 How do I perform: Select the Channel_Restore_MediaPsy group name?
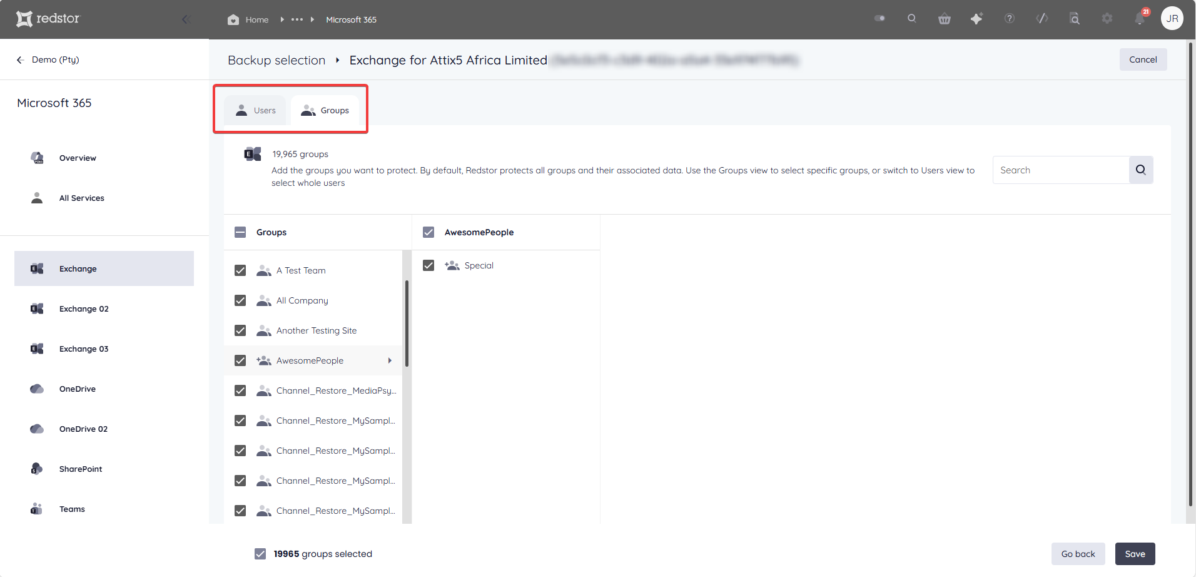coord(337,391)
